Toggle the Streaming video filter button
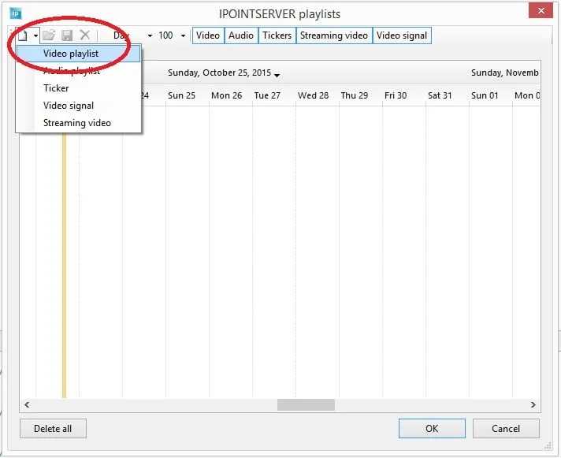 pos(334,35)
